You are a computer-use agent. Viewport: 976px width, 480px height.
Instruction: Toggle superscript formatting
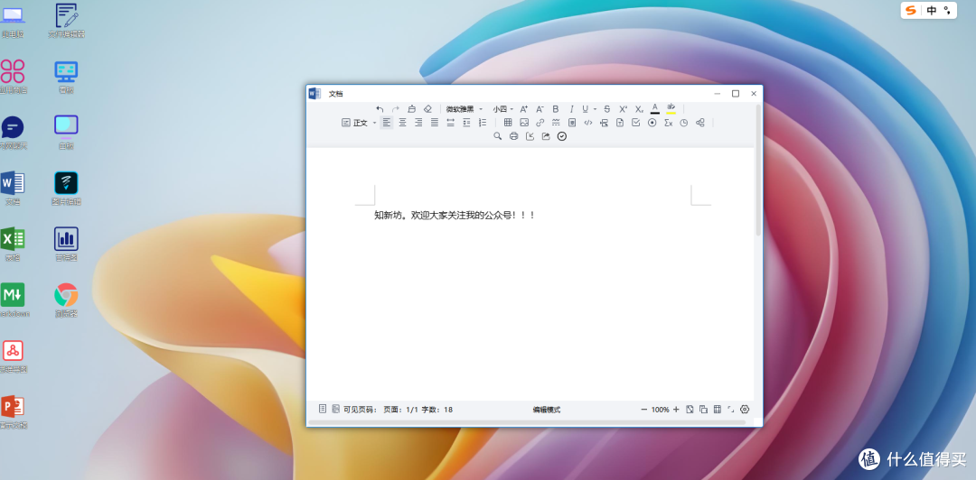click(623, 109)
